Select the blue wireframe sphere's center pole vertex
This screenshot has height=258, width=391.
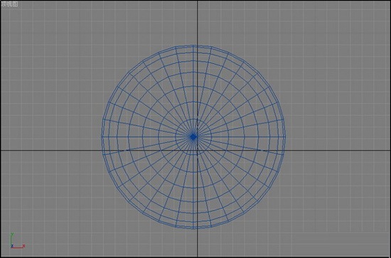click(193, 137)
